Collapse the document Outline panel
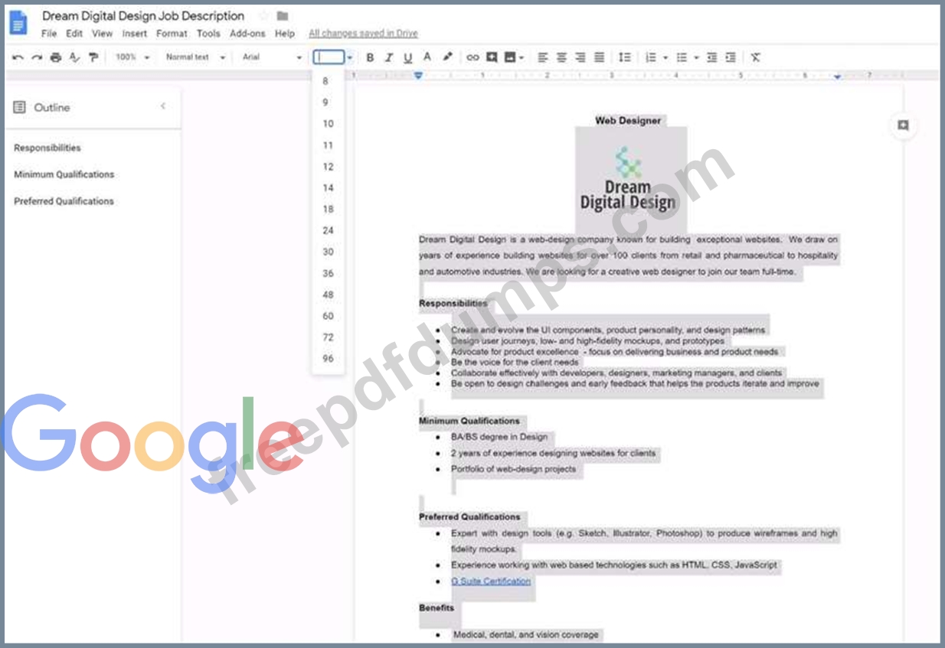 [x=162, y=106]
